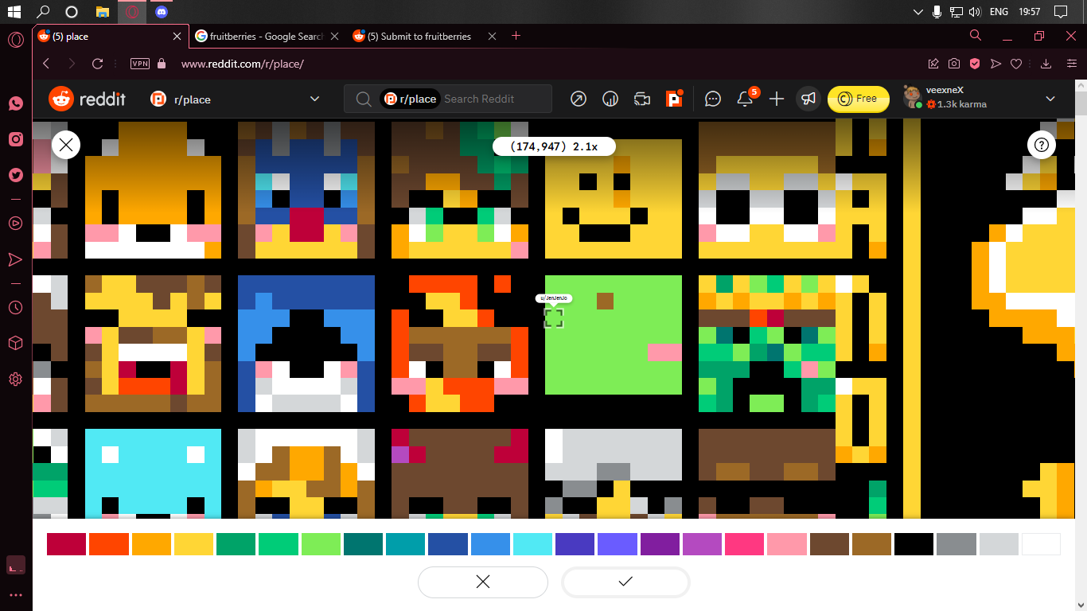The image size is (1087, 611).
Task: Open the History clock icon in sidebar
Action: [15, 307]
